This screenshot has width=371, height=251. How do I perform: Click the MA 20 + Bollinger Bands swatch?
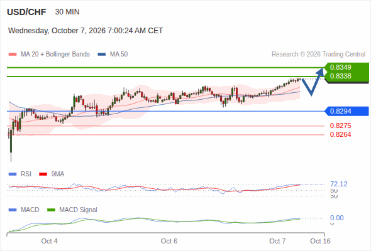tap(13, 55)
